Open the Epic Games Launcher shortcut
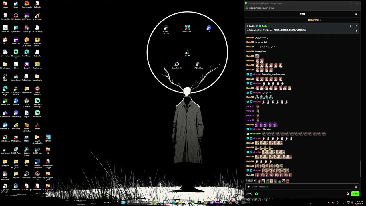This screenshot has height=206, width=366. (x=16, y=91)
